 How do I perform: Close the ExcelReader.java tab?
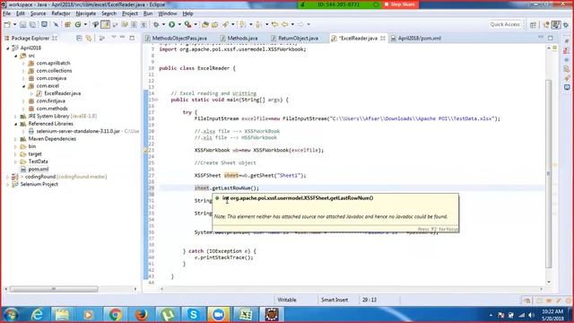coord(383,38)
